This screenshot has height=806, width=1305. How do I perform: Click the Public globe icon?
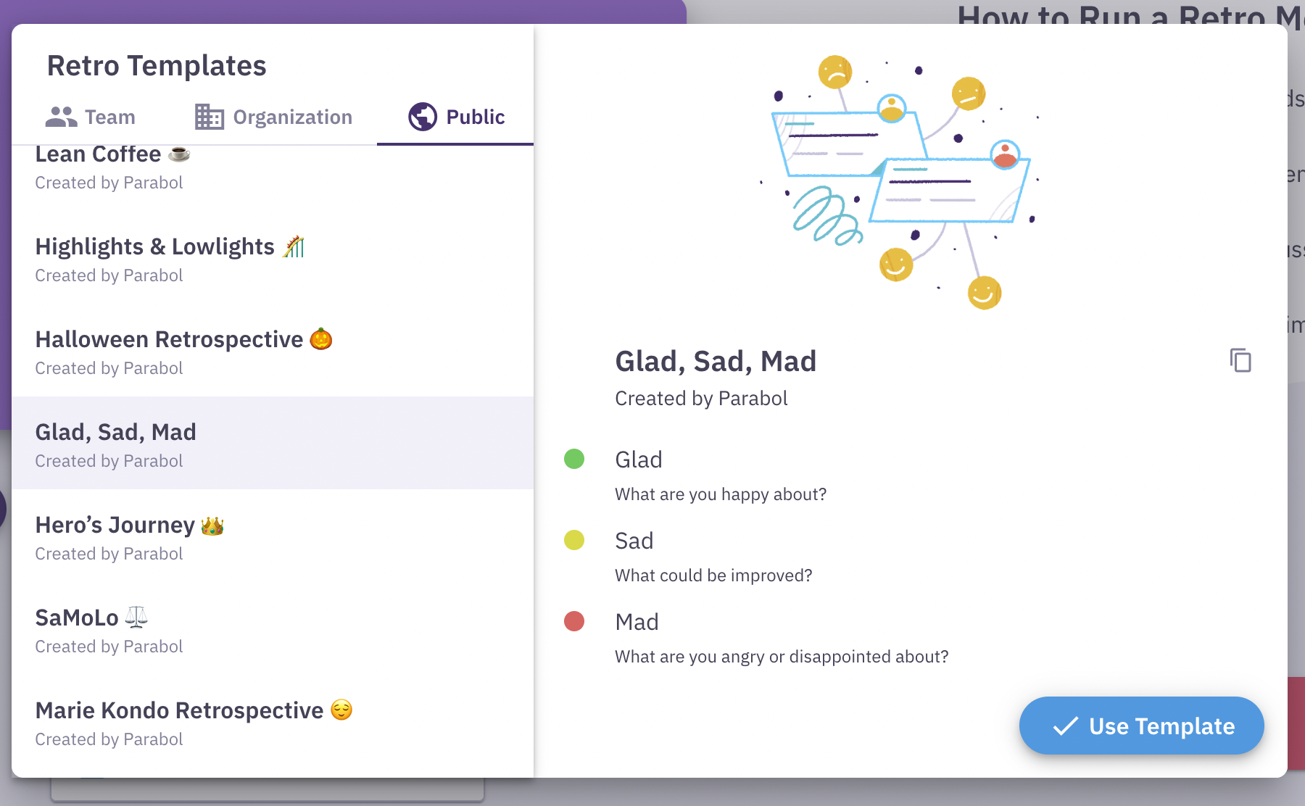pyautogui.click(x=423, y=115)
